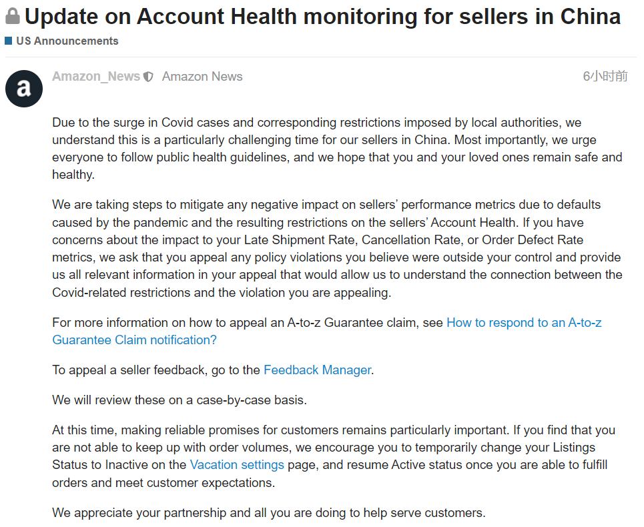
Task: Open the Vacation settings link
Action: (237, 464)
